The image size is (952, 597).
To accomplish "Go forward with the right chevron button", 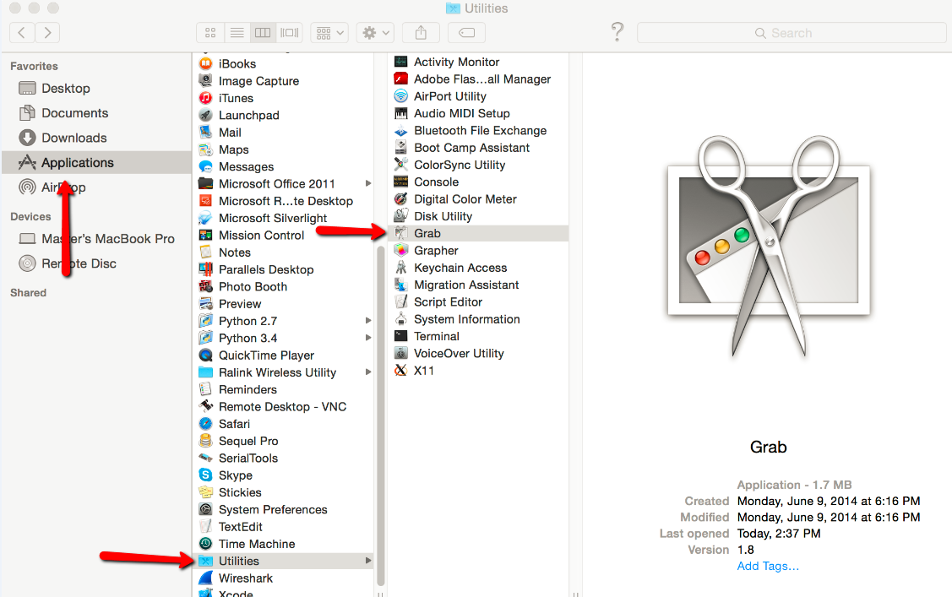I will 47,33.
